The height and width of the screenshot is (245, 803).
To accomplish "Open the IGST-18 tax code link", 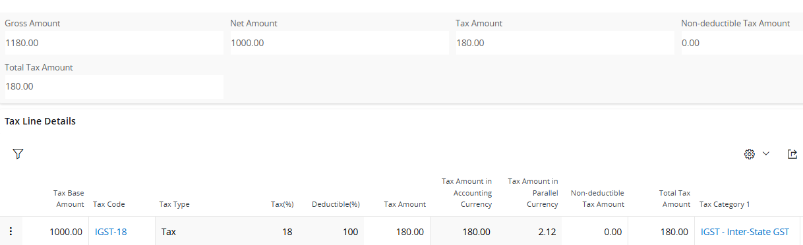I will tap(111, 232).
